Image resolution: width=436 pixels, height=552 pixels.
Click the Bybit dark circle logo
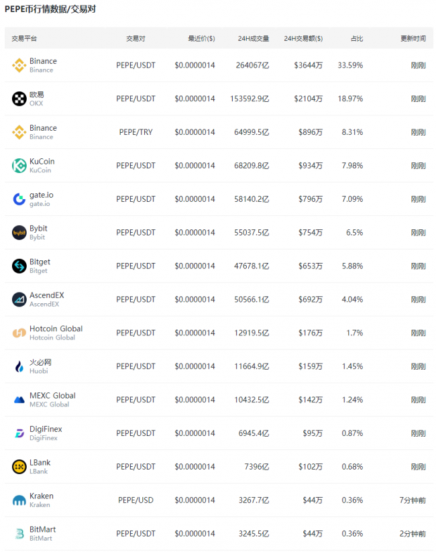click(x=19, y=233)
